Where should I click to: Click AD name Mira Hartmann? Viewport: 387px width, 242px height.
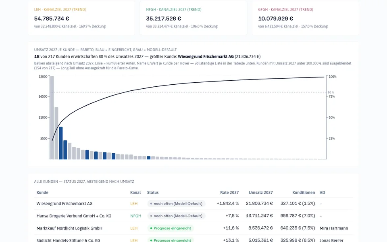click(x=334, y=228)
